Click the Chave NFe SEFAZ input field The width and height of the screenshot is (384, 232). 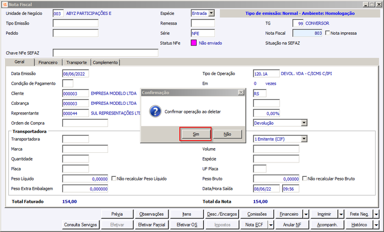coord(105,53)
